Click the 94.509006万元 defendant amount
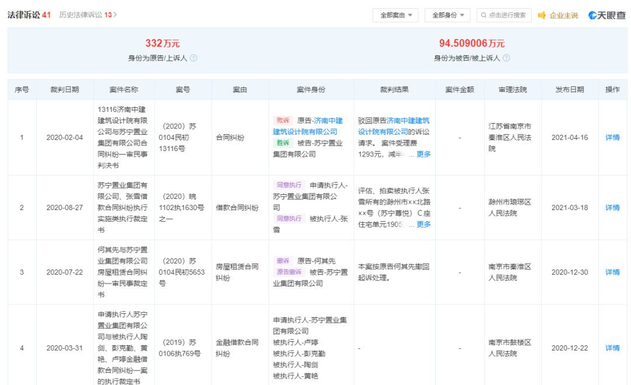 click(471, 43)
